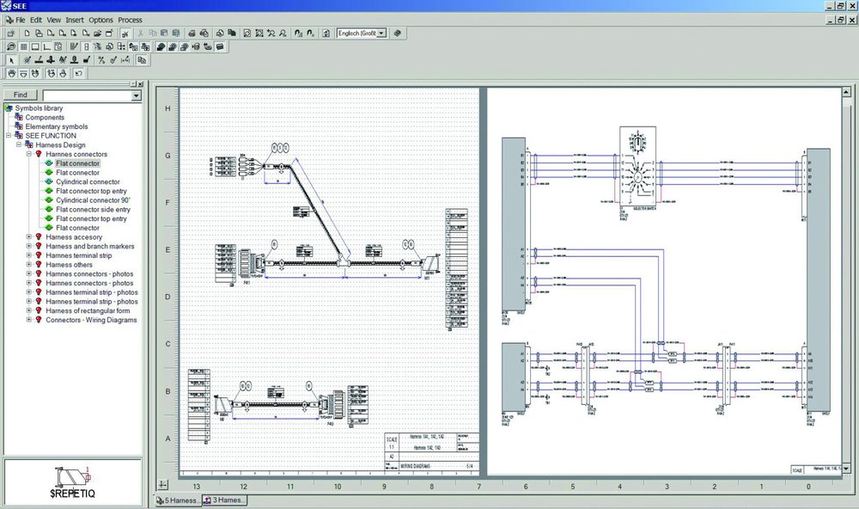Screen dimensions: 859x509
Task: Click the scissors cut icon
Action: click(x=140, y=34)
